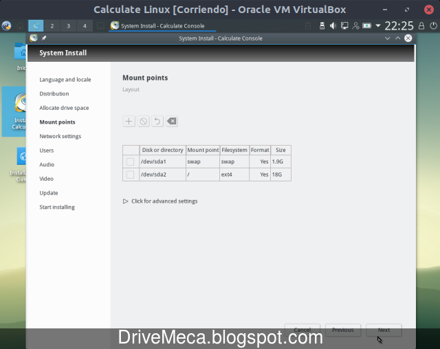The height and width of the screenshot is (349, 440).
Task: Click the disable/ban circle toolbar icon
Action: tap(143, 122)
